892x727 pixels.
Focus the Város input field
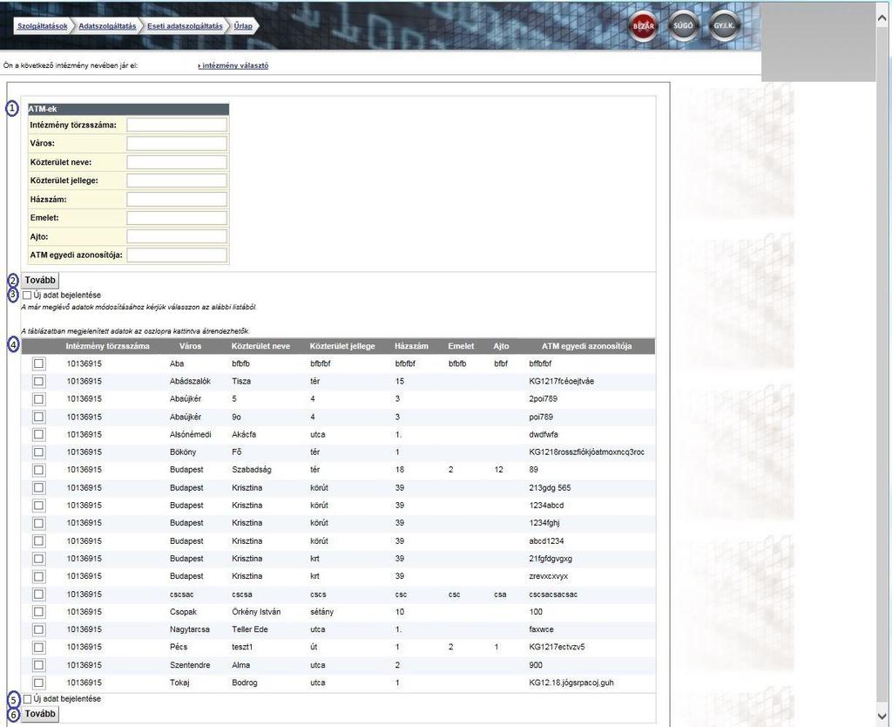(x=177, y=144)
